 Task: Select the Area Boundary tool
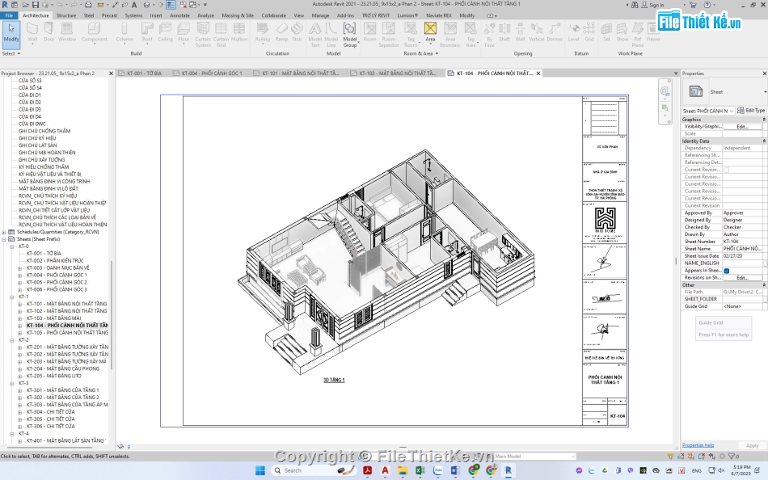pyautogui.click(x=449, y=35)
